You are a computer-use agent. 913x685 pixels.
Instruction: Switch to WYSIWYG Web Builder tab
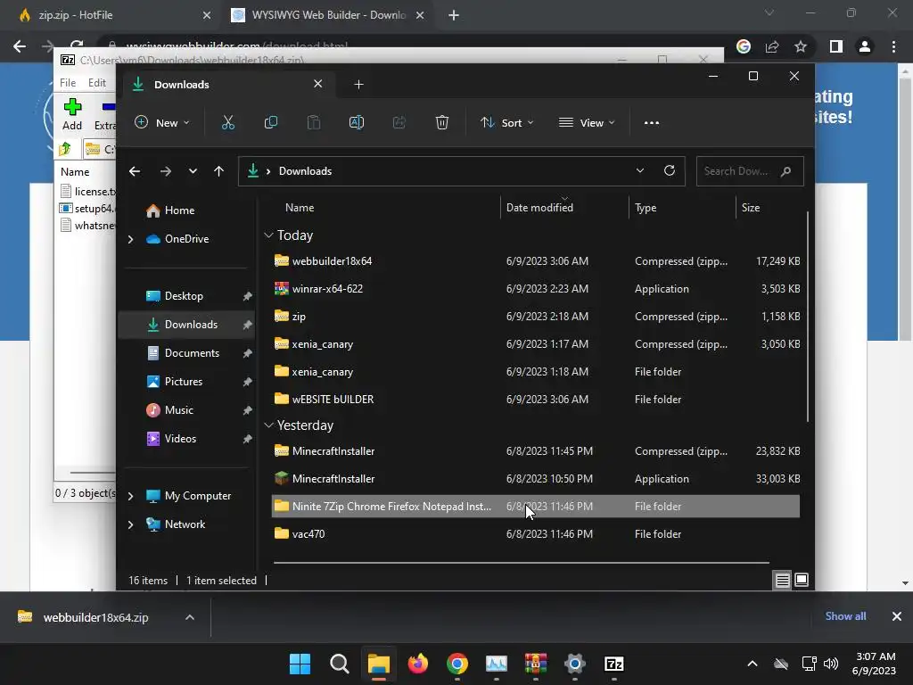[x=327, y=15]
